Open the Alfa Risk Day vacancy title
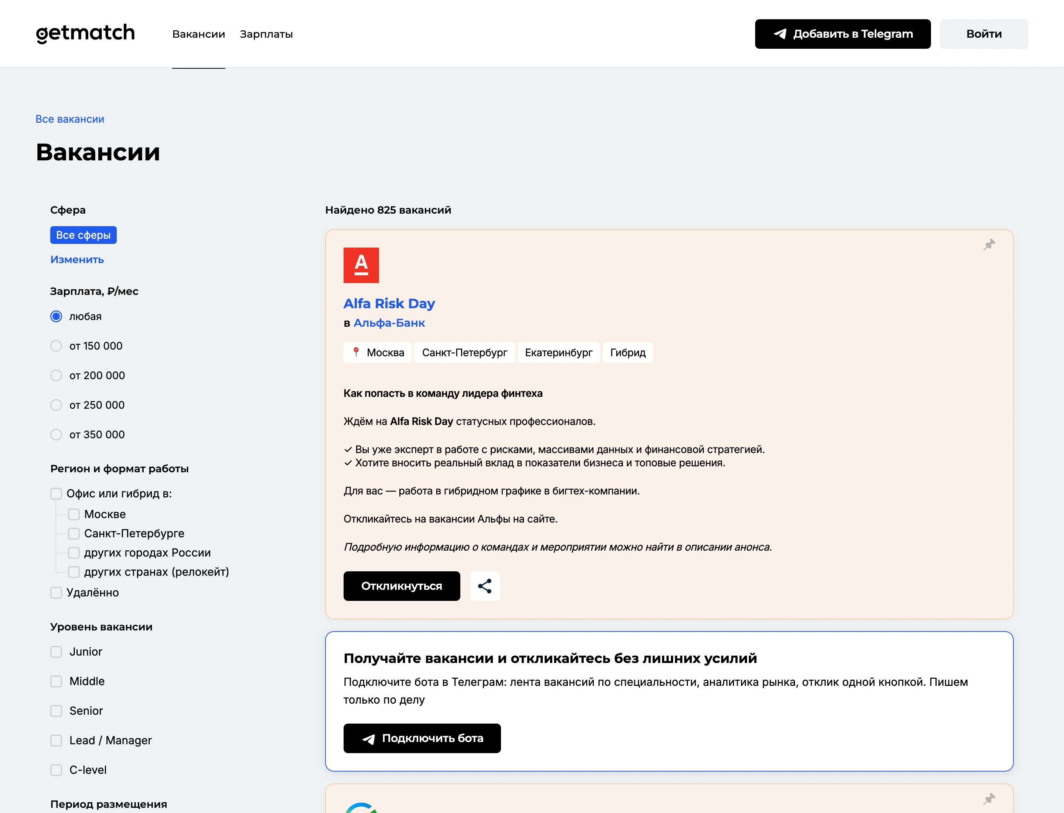The width and height of the screenshot is (1064, 813). [x=389, y=303]
